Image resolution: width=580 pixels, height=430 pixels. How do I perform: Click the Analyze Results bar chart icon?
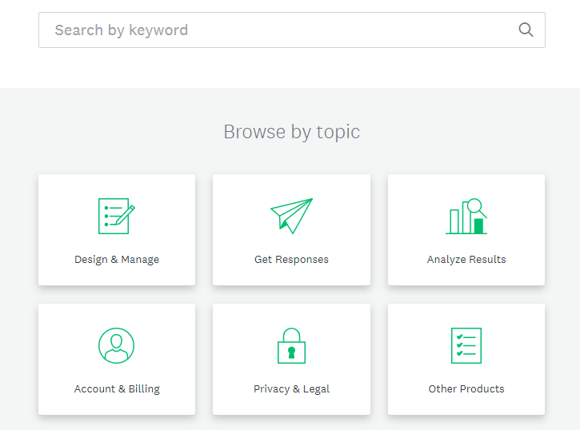coord(466,216)
